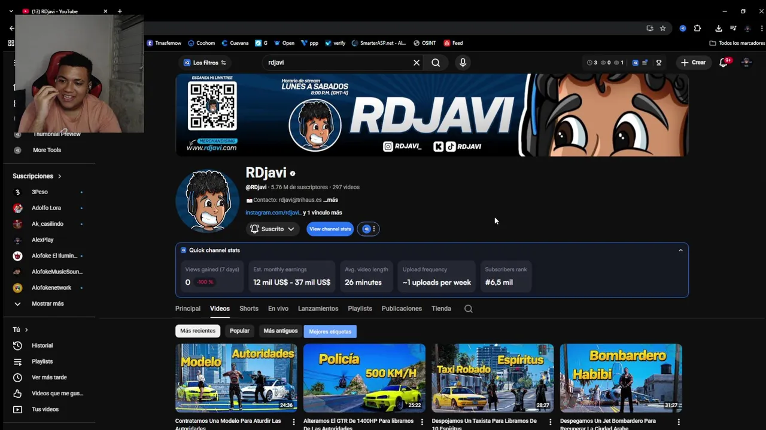Open the channel Playlists tab
This screenshot has width=766, height=430.
(360, 309)
